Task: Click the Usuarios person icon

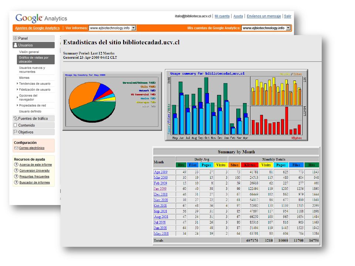Action: (x=16, y=45)
